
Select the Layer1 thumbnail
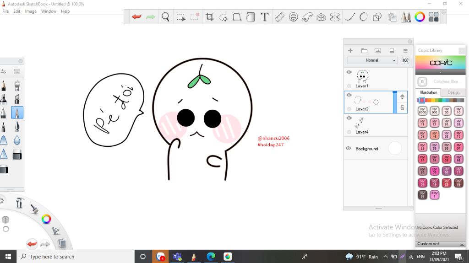(363, 76)
